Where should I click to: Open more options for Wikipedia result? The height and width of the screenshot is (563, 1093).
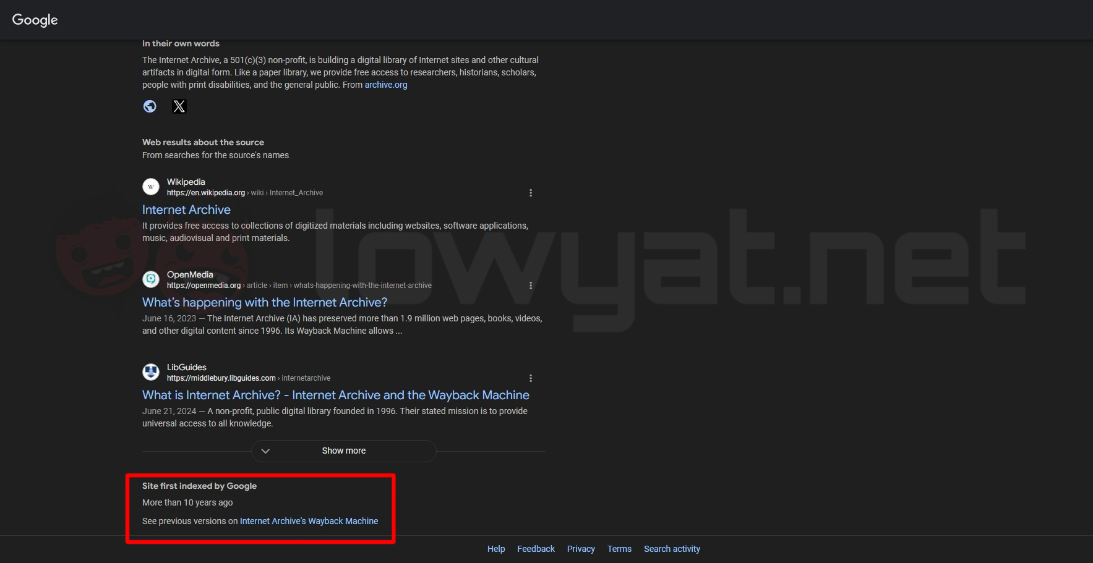point(531,193)
